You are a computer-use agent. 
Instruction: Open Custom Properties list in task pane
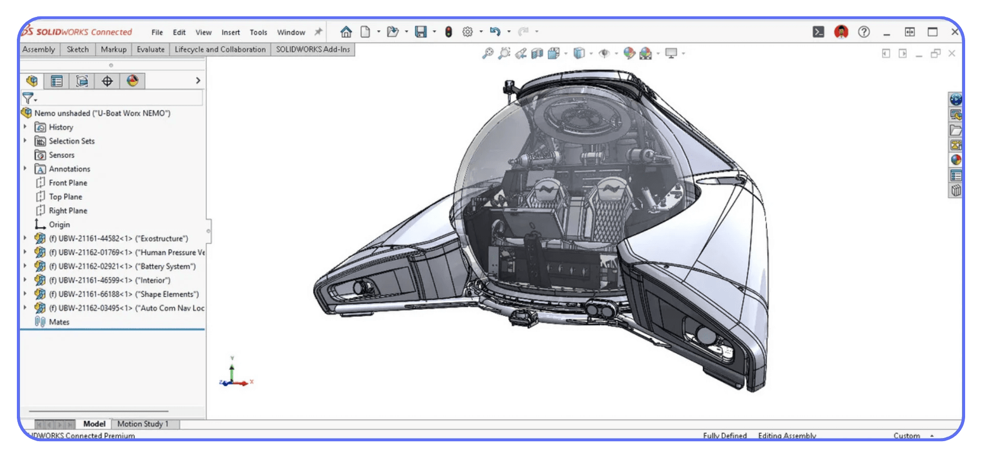[x=955, y=176]
